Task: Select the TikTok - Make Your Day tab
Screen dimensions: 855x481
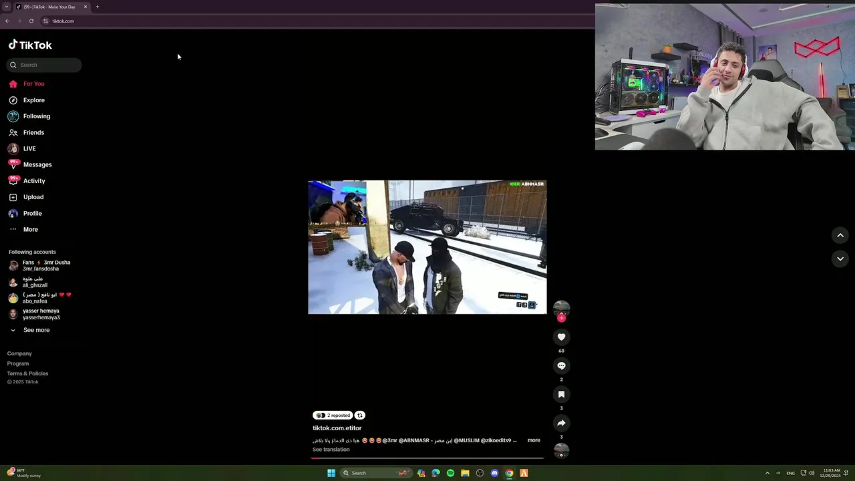Action: point(52,7)
